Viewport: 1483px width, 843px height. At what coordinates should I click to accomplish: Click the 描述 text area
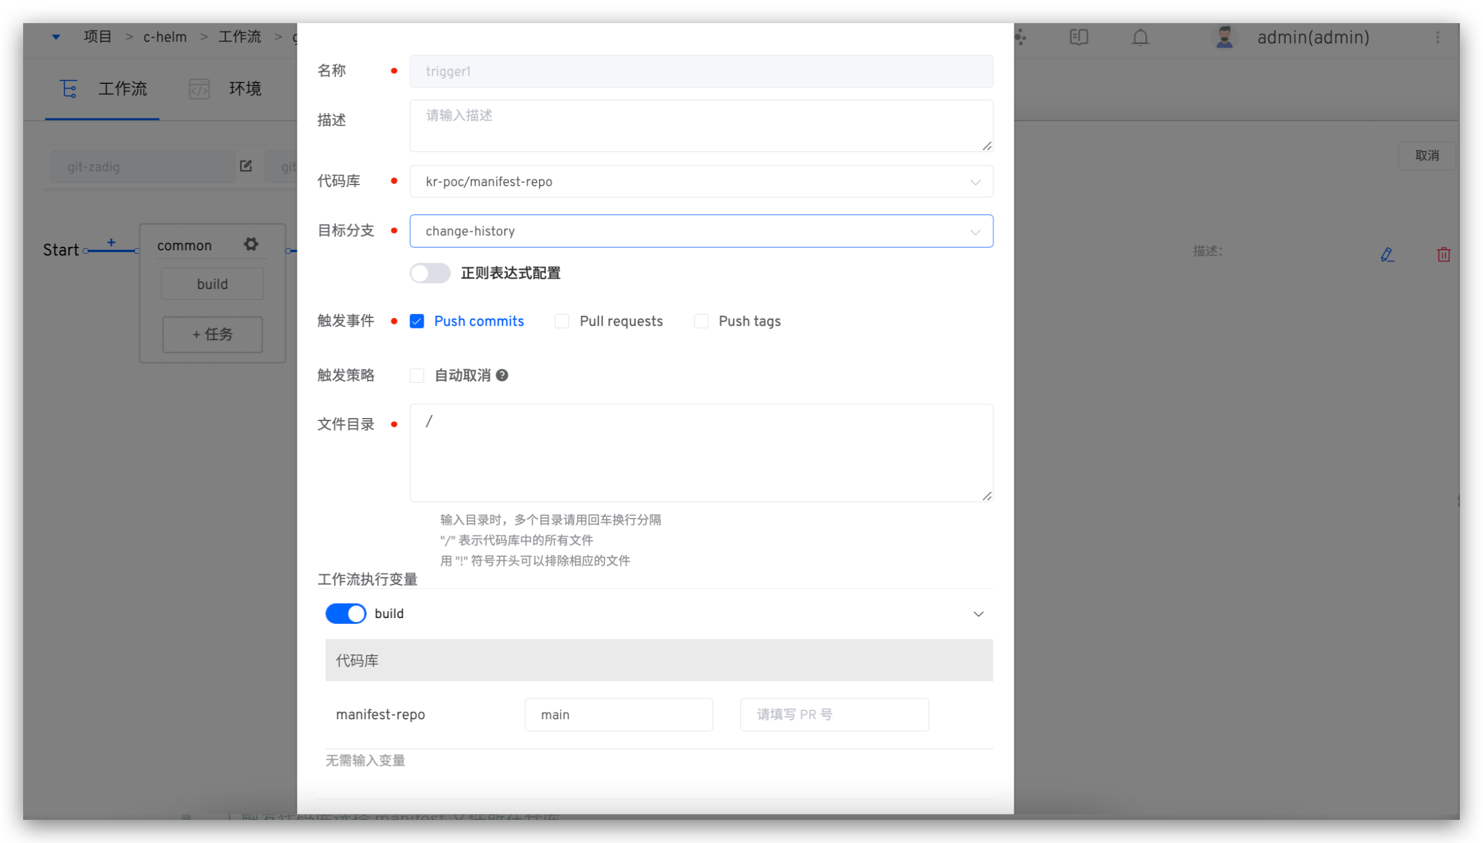700,126
